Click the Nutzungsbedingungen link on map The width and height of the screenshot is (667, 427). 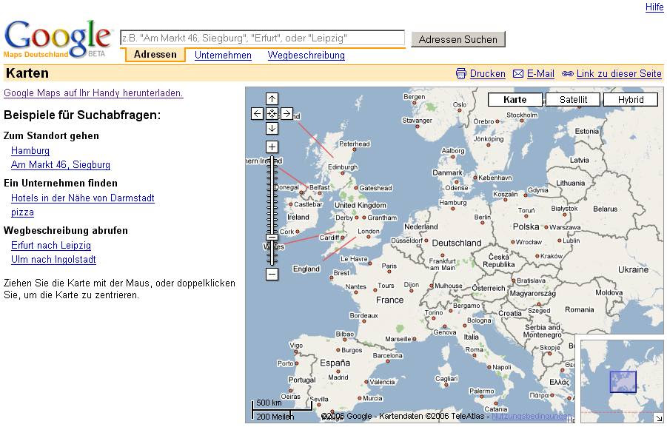(531, 416)
